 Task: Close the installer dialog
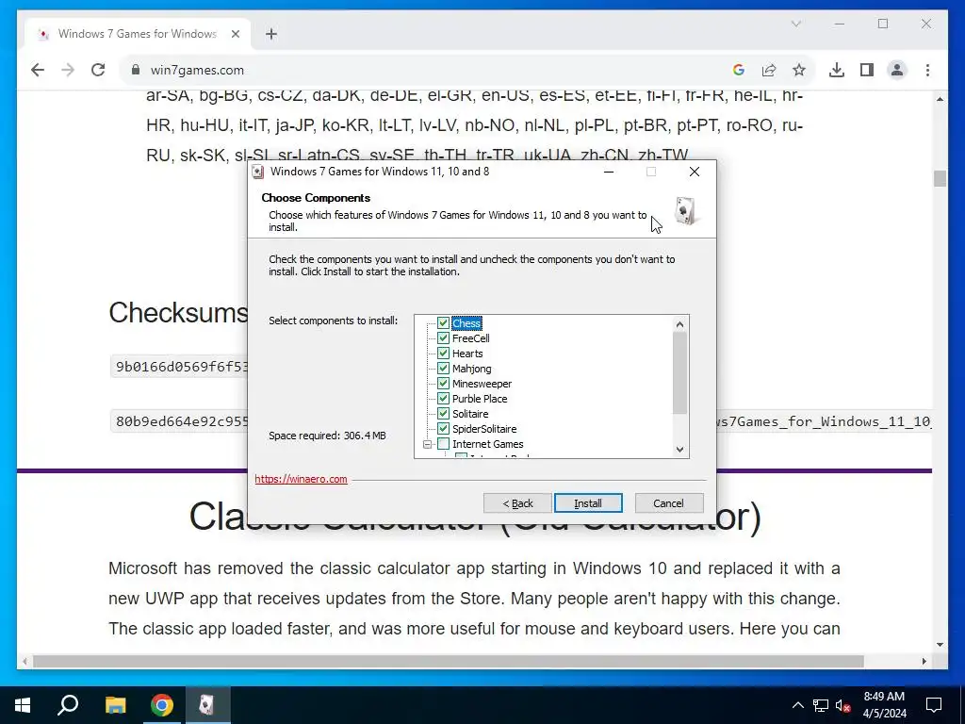(x=695, y=172)
